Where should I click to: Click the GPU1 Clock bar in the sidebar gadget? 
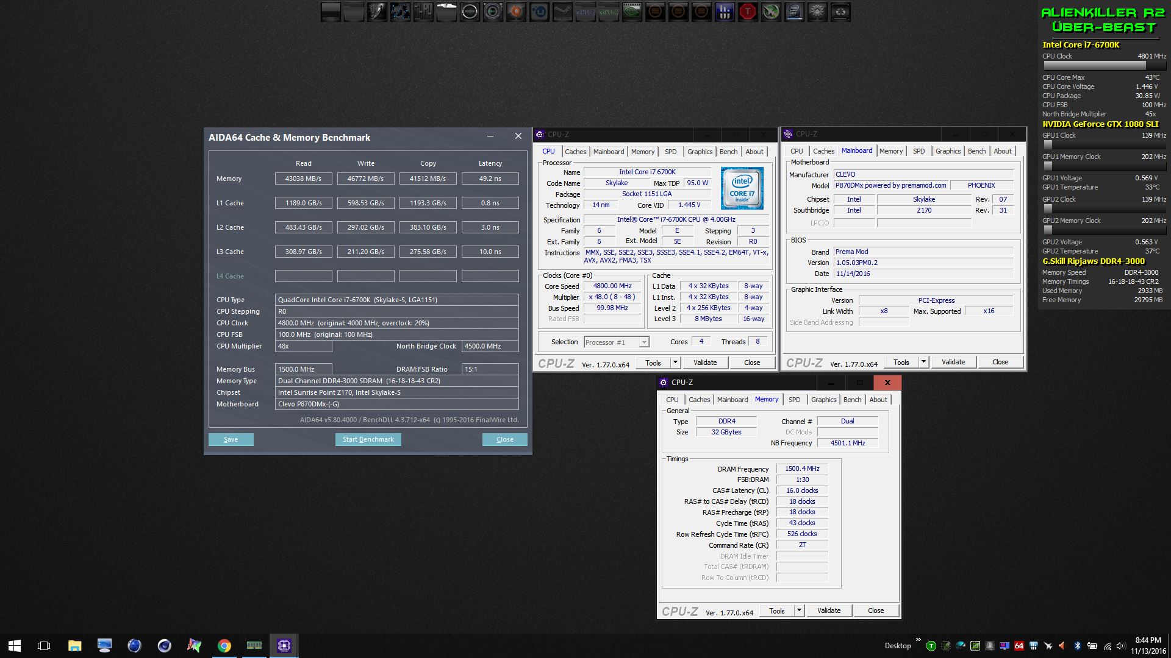point(1105,145)
